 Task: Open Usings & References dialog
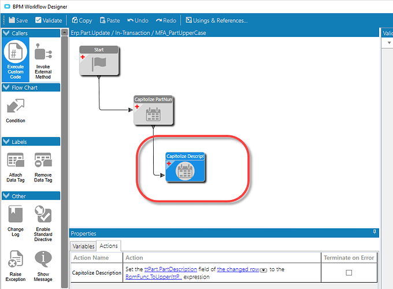(x=217, y=20)
